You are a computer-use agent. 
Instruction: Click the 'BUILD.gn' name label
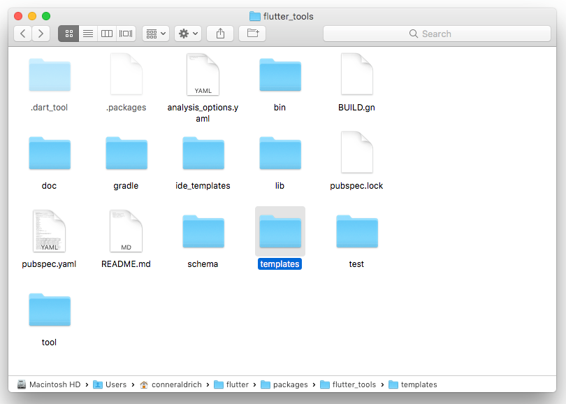[x=356, y=107]
